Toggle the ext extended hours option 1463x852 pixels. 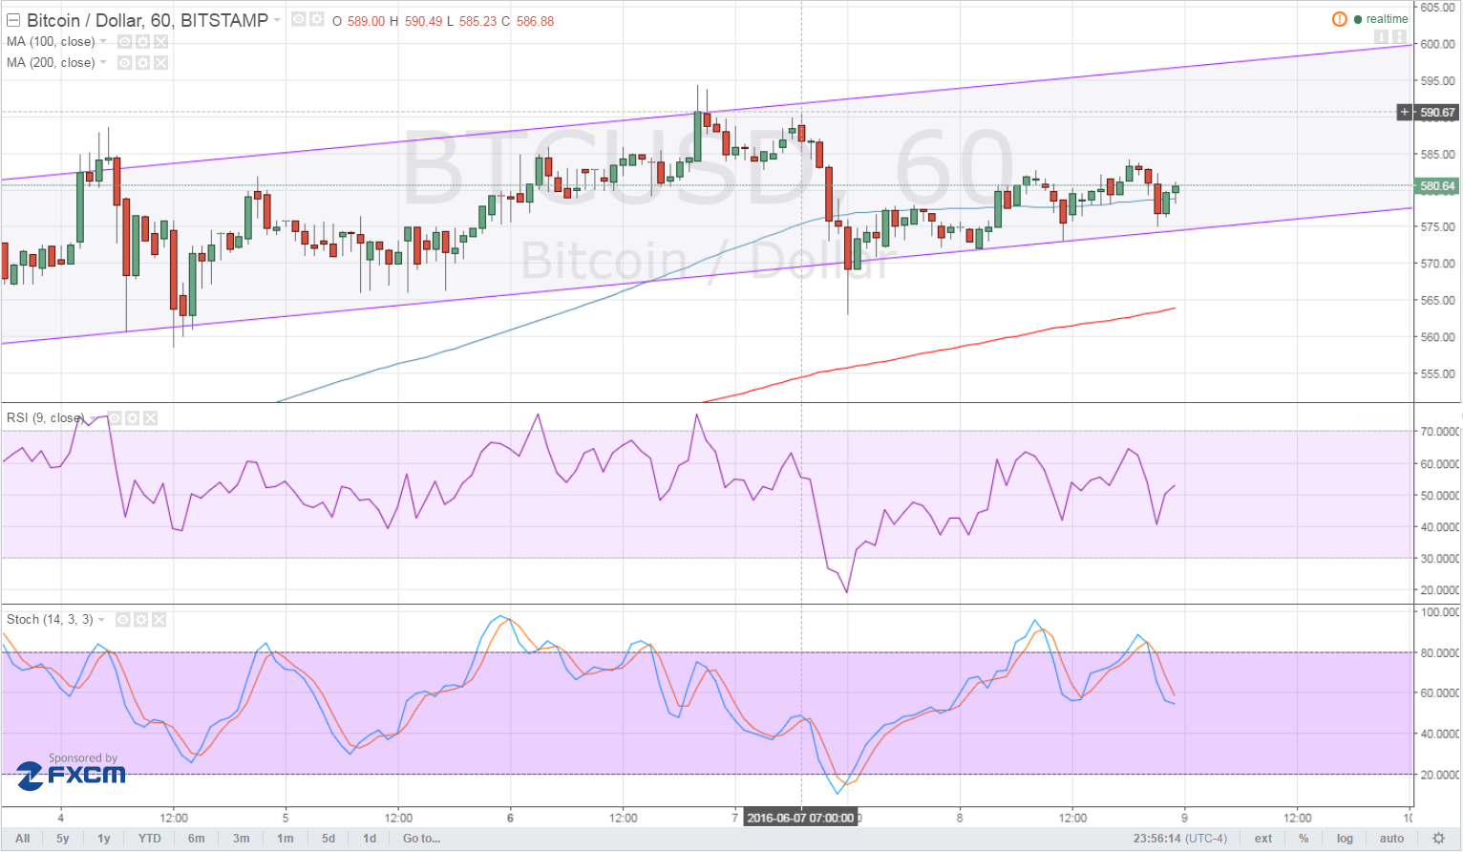coord(1263,839)
